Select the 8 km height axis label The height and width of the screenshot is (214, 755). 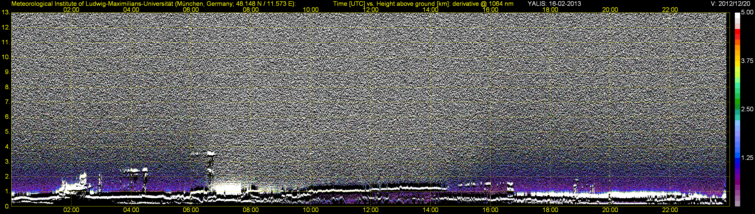pyautogui.click(x=7, y=87)
